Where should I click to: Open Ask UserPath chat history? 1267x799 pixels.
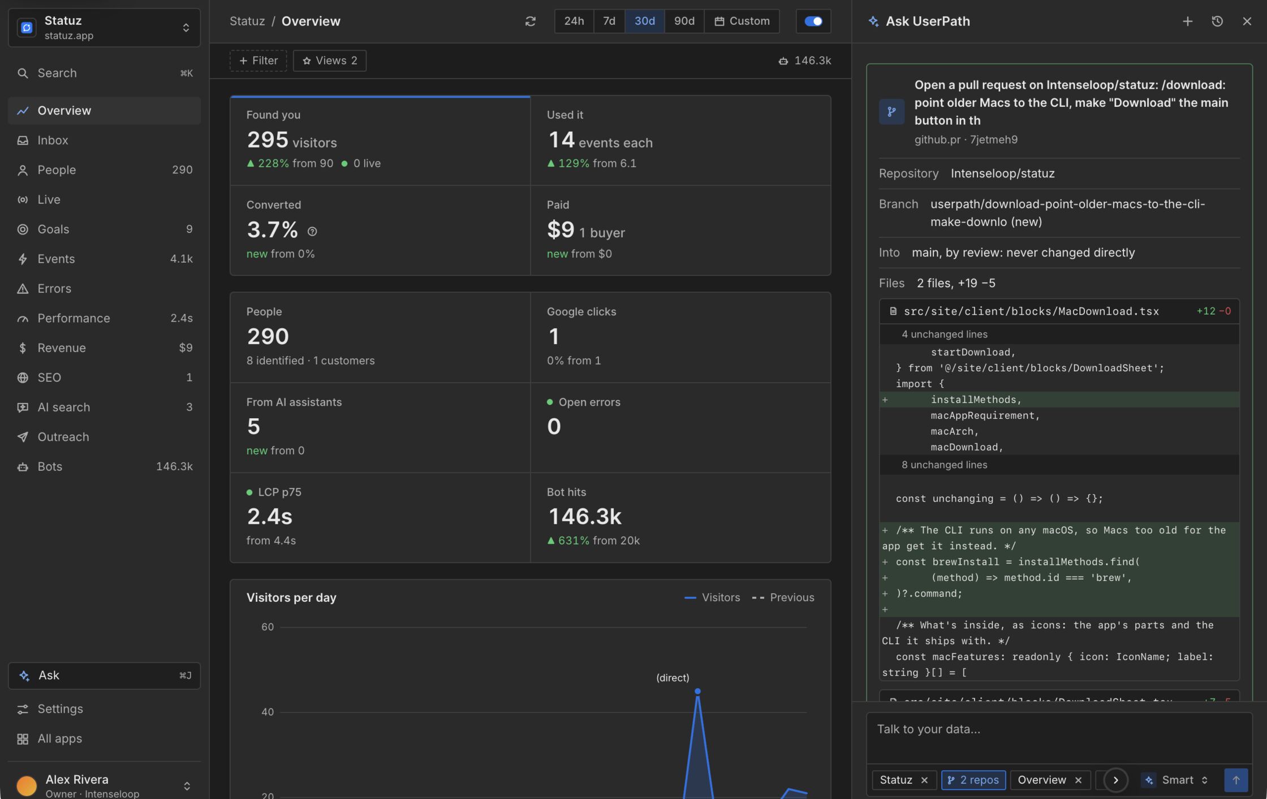tap(1217, 21)
